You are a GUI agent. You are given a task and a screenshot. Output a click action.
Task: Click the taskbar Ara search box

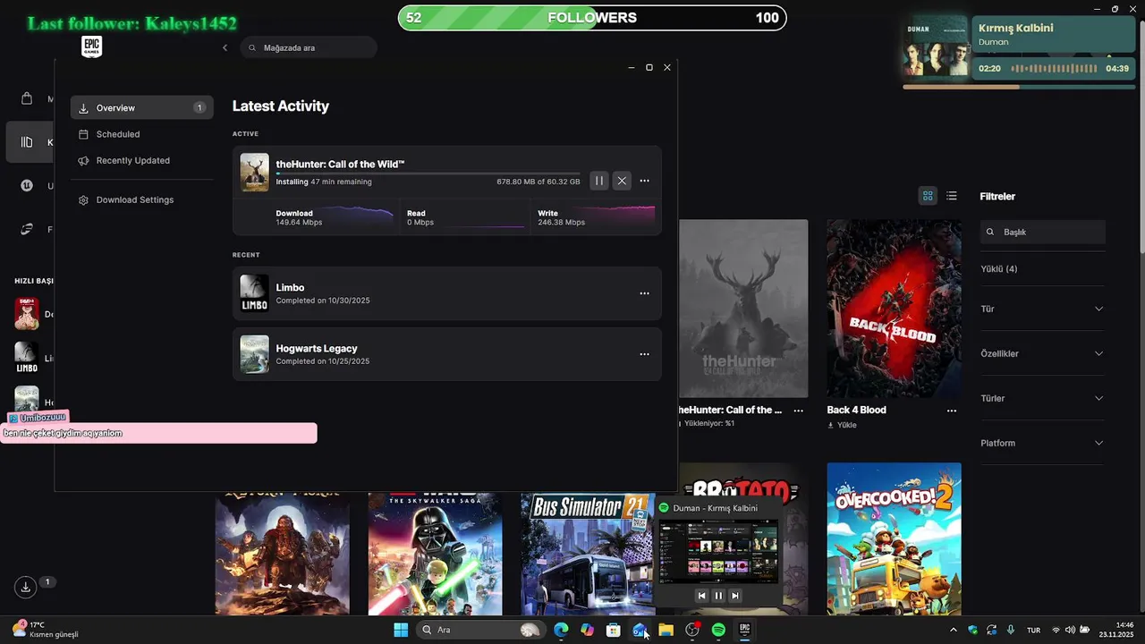pyautogui.click(x=480, y=630)
